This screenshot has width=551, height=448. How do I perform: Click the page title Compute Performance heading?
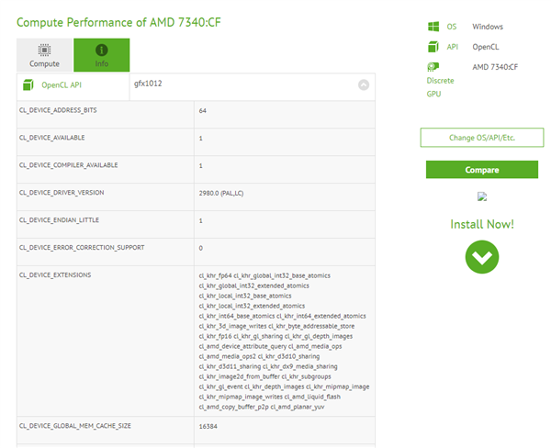(118, 22)
